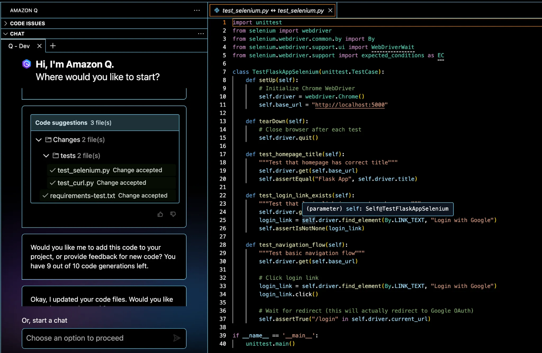Click line number 17 in the gutter
The width and height of the screenshot is (542, 353).
(223, 154)
